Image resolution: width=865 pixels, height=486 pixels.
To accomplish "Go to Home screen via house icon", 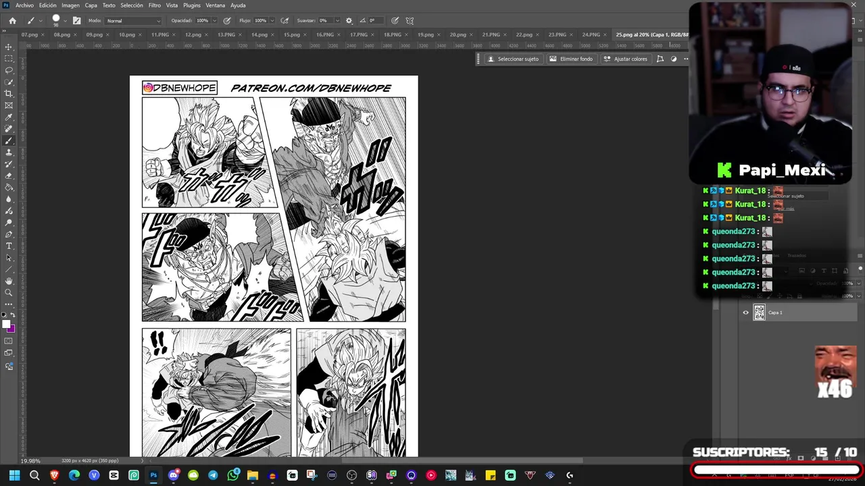I will pos(12,20).
